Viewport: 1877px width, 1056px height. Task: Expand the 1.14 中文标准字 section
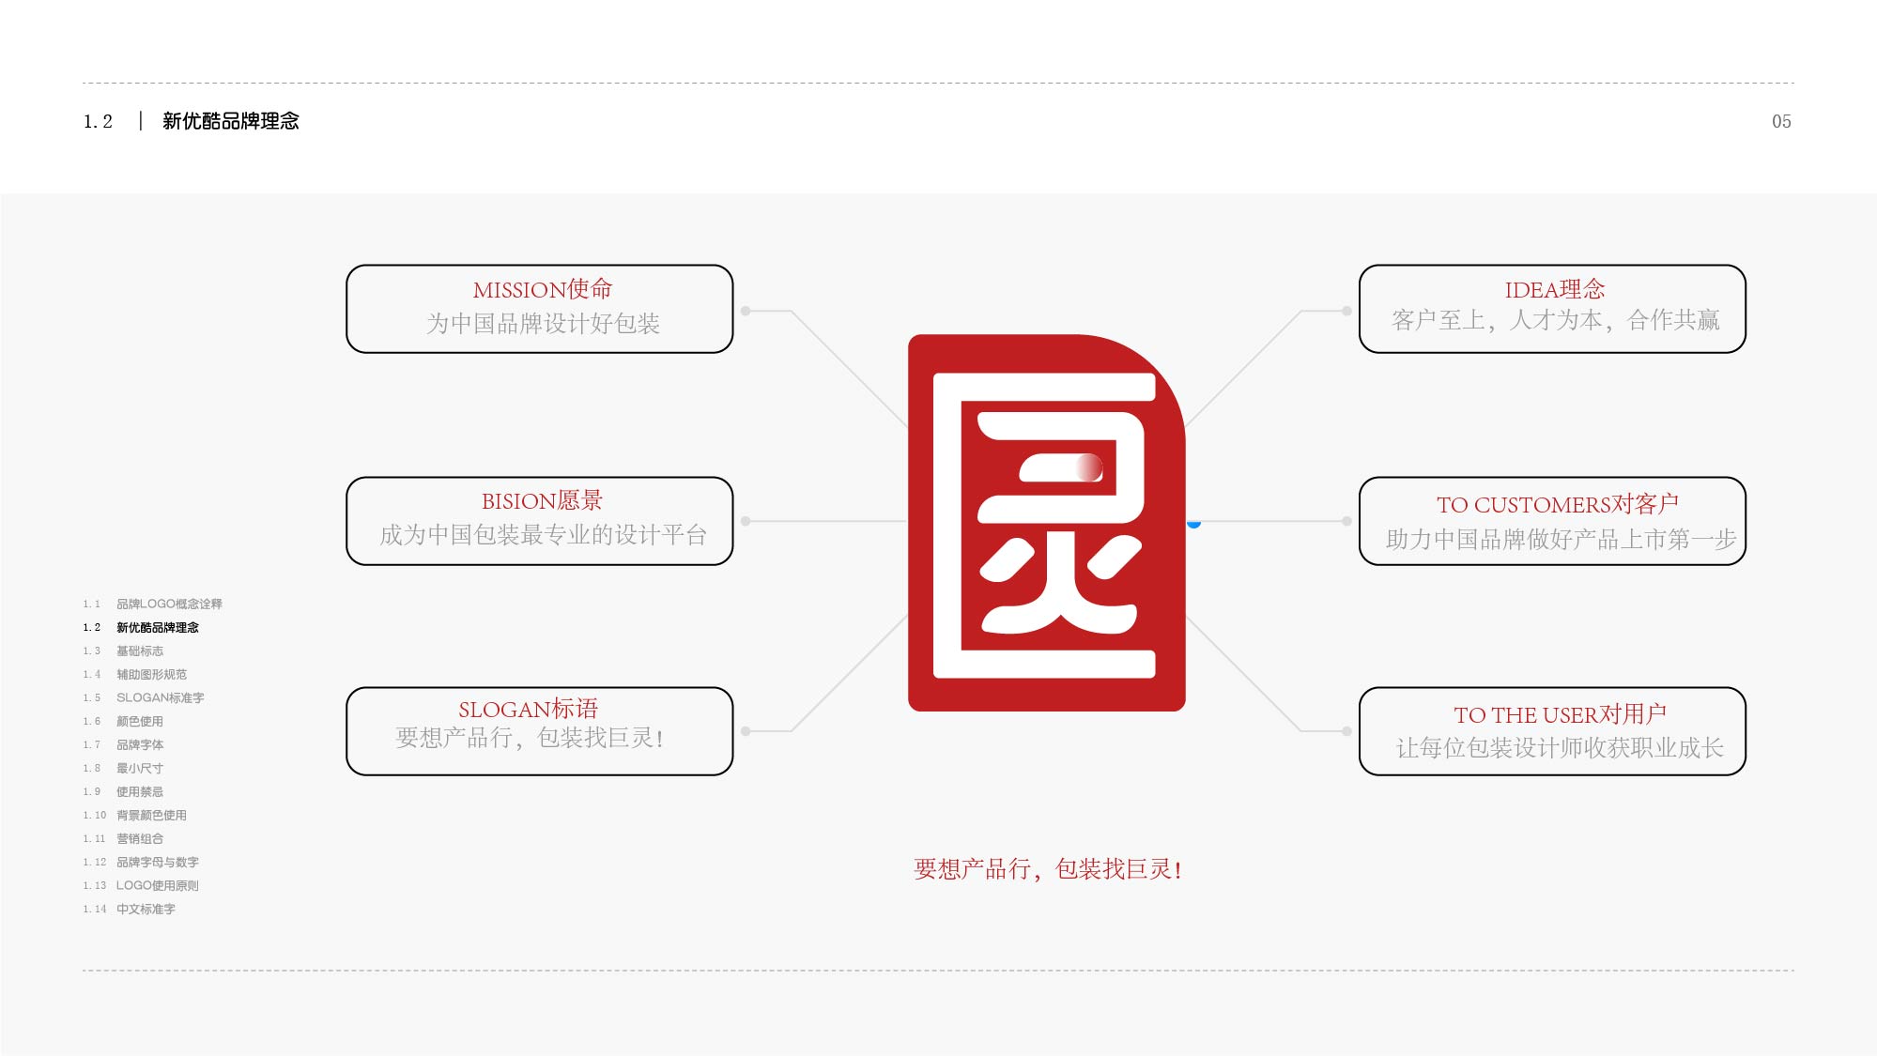click(x=144, y=909)
